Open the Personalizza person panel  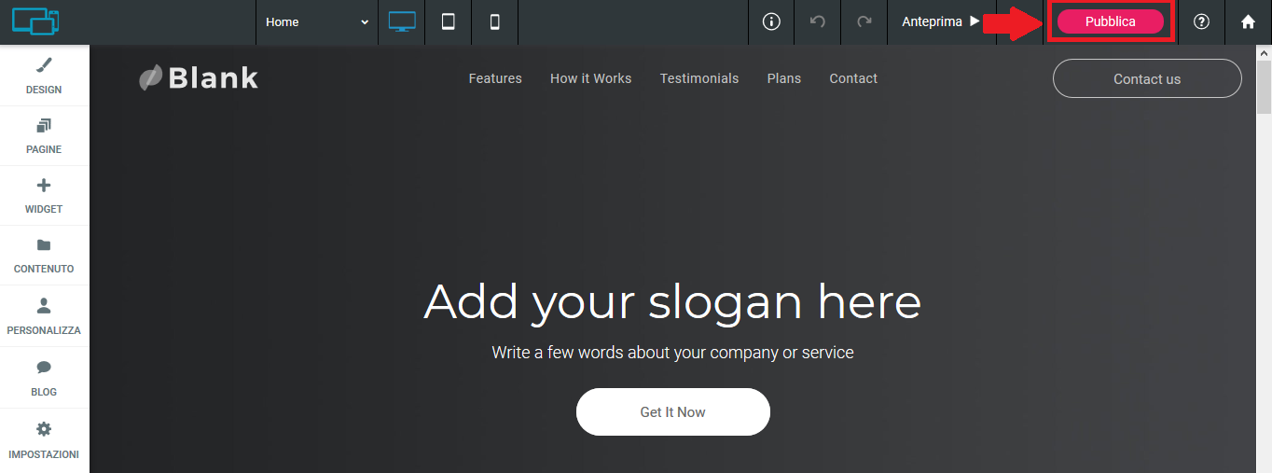(x=44, y=315)
